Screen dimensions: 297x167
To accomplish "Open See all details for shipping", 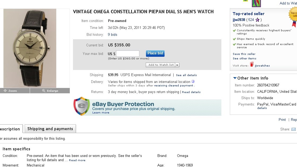I will coord(186,75).
